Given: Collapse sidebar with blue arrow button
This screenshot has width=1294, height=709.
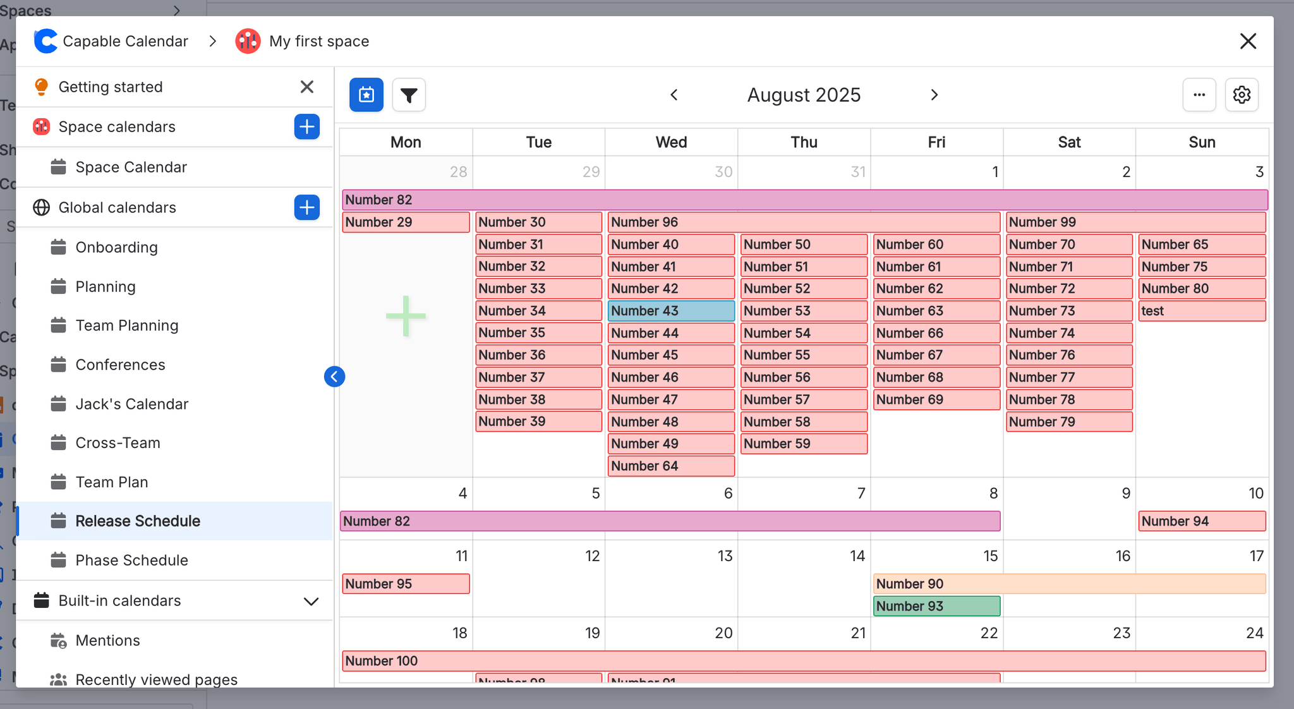Looking at the screenshot, I should [334, 377].
